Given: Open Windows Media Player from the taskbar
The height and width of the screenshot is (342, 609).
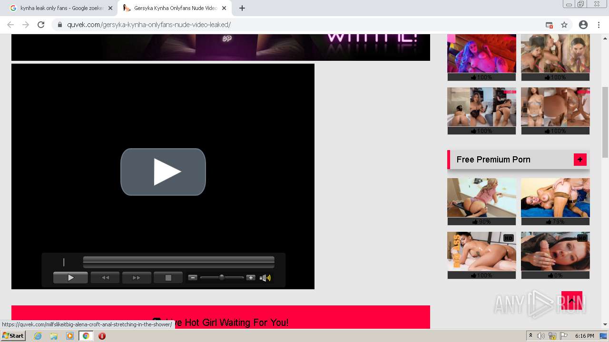Looking at the screenshot, I should (70, 336).
